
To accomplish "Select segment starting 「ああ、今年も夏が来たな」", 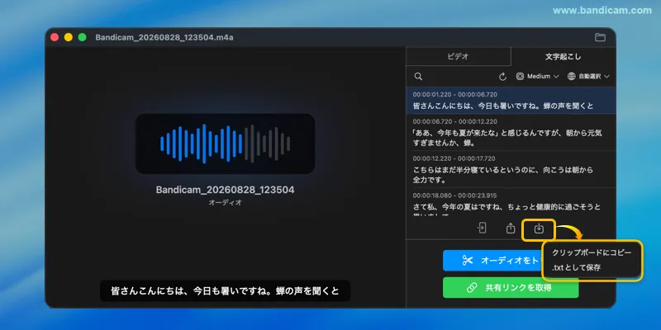I will pos(511,132).
